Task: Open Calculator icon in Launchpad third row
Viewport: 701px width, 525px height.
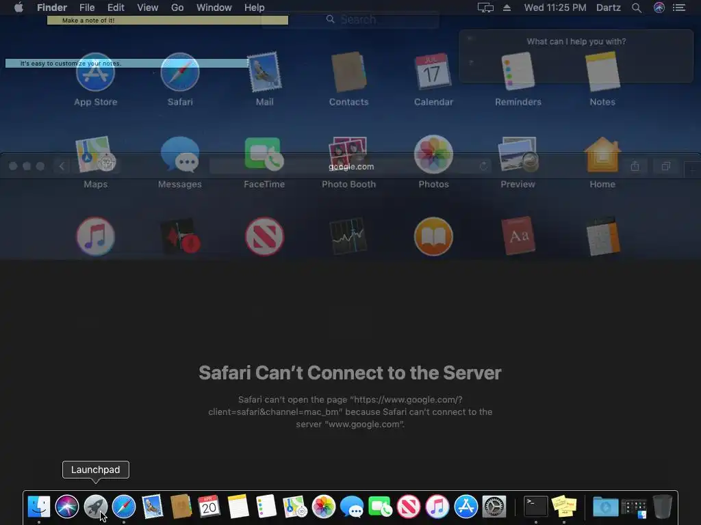Action: tap(602, 237)
